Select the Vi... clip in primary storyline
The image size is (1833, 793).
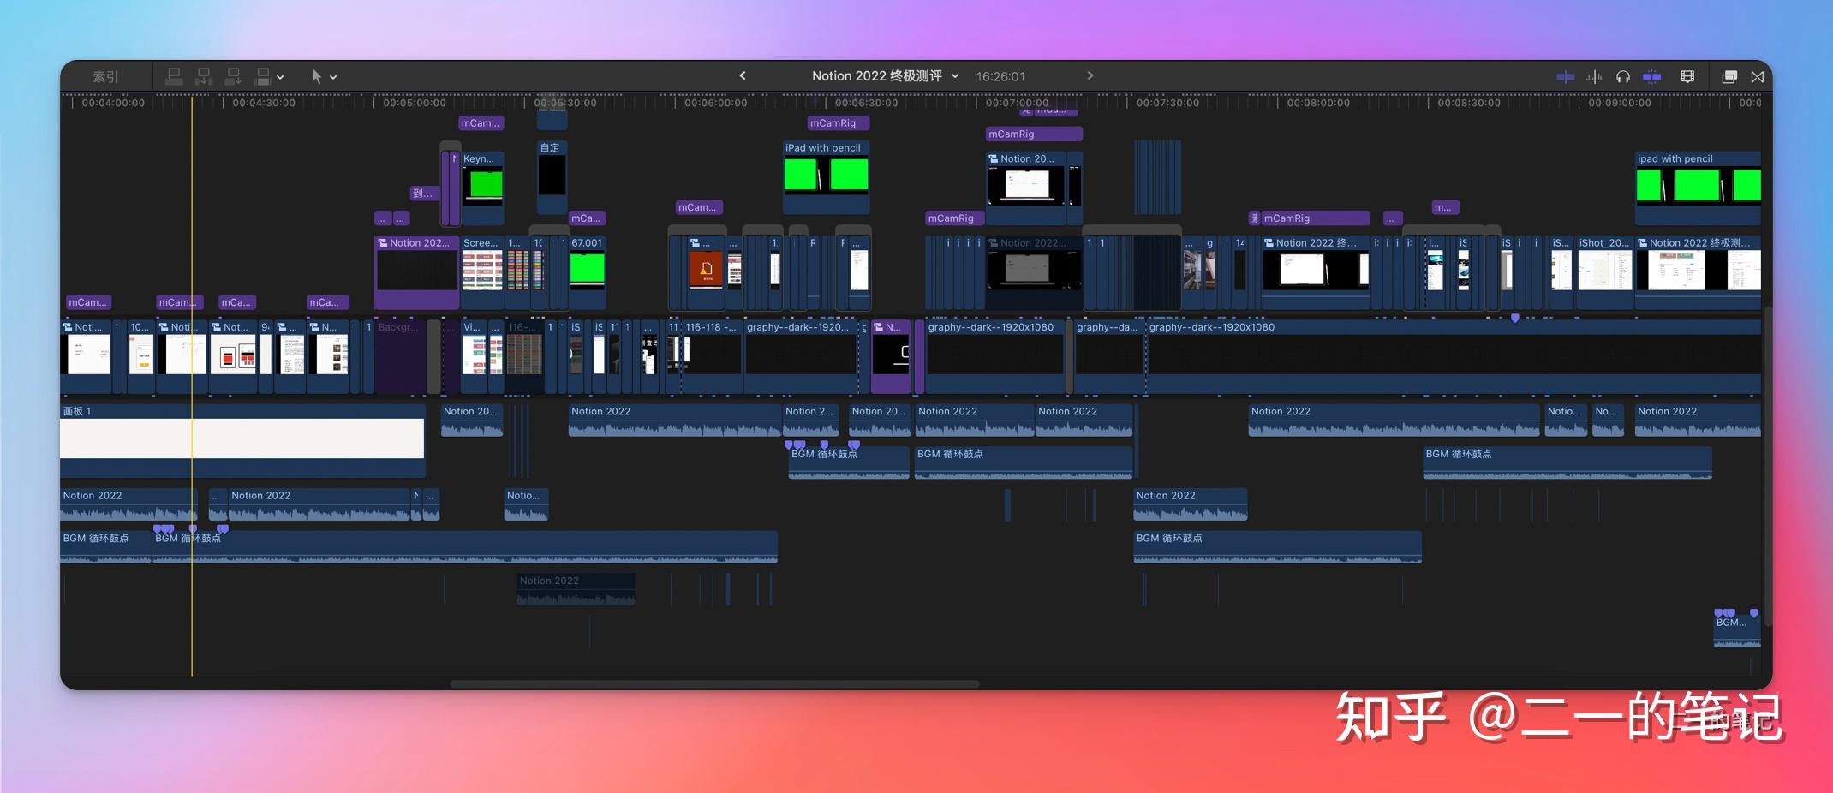(474, 355)
